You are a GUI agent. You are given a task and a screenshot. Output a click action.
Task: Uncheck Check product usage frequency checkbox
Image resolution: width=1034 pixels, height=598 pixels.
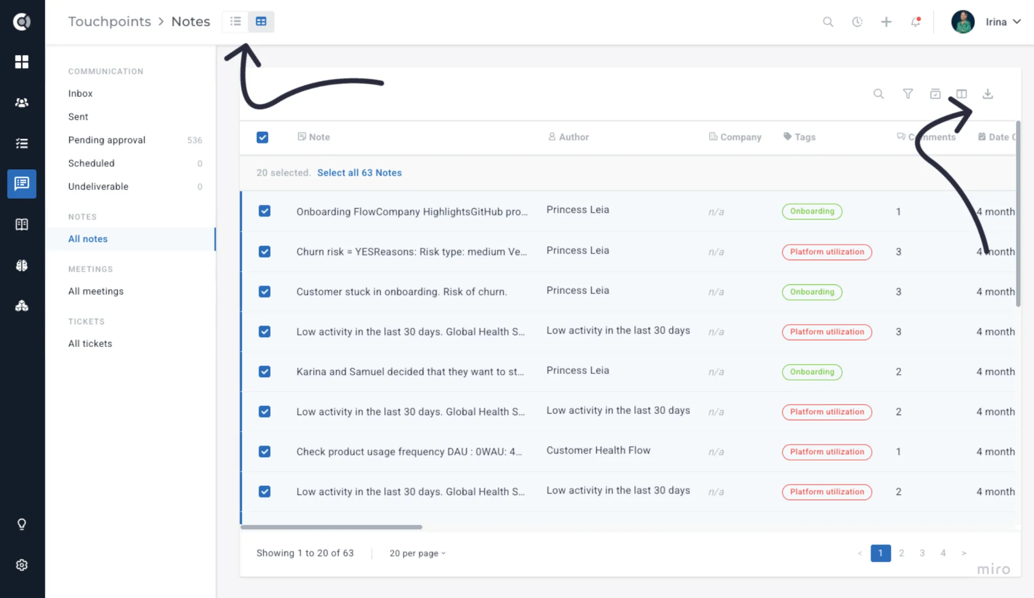265,452
